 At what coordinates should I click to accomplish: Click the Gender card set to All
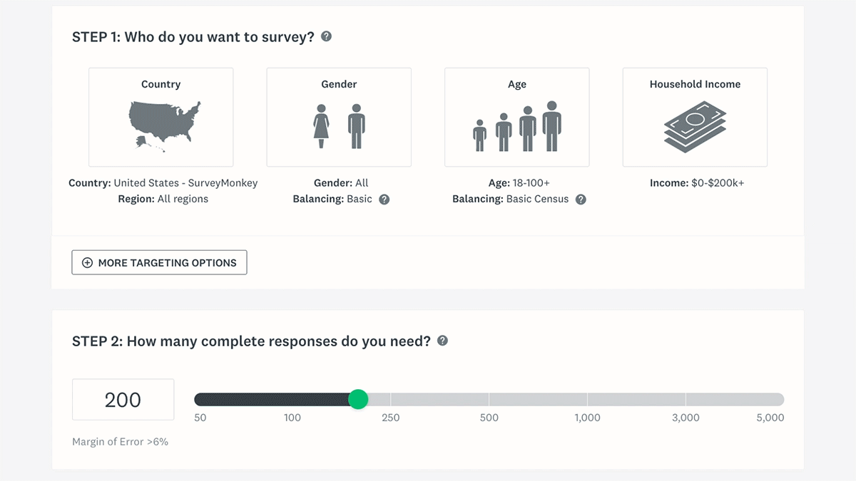pos(338,117)
